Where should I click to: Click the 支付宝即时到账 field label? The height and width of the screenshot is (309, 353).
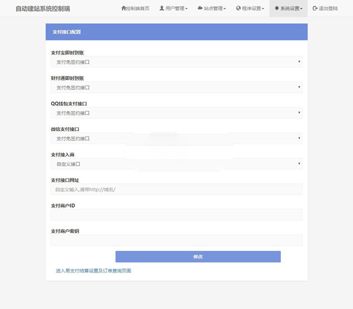click(x=68, y=53)
